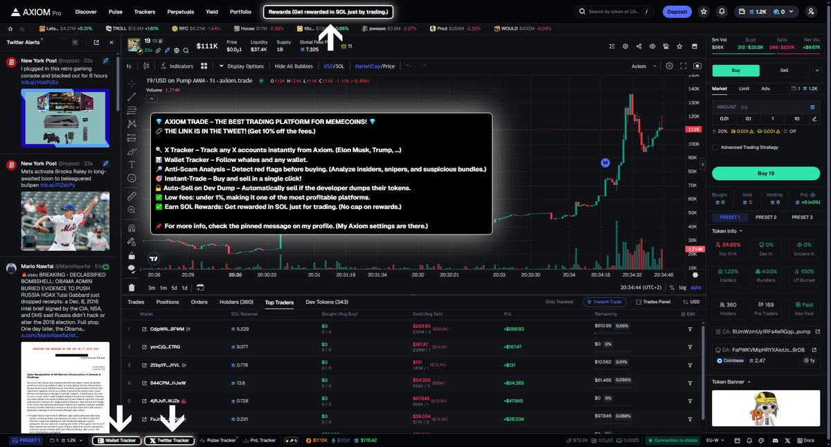831x447 pixels.
Task: Switch to the Dev Tokens (343) tab
Action: tap(327, 302)
